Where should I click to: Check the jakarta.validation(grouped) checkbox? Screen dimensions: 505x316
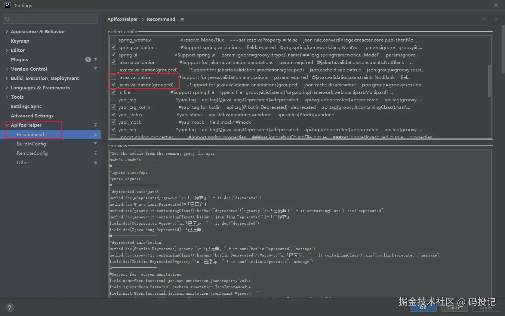point(114,70)
